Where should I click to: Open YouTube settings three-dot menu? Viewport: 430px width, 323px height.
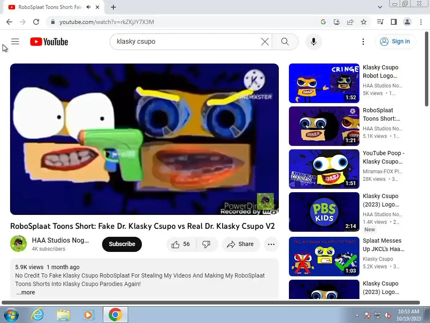(x=363, y=42)
